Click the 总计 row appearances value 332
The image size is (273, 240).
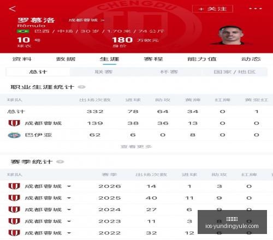coord(95,111)
